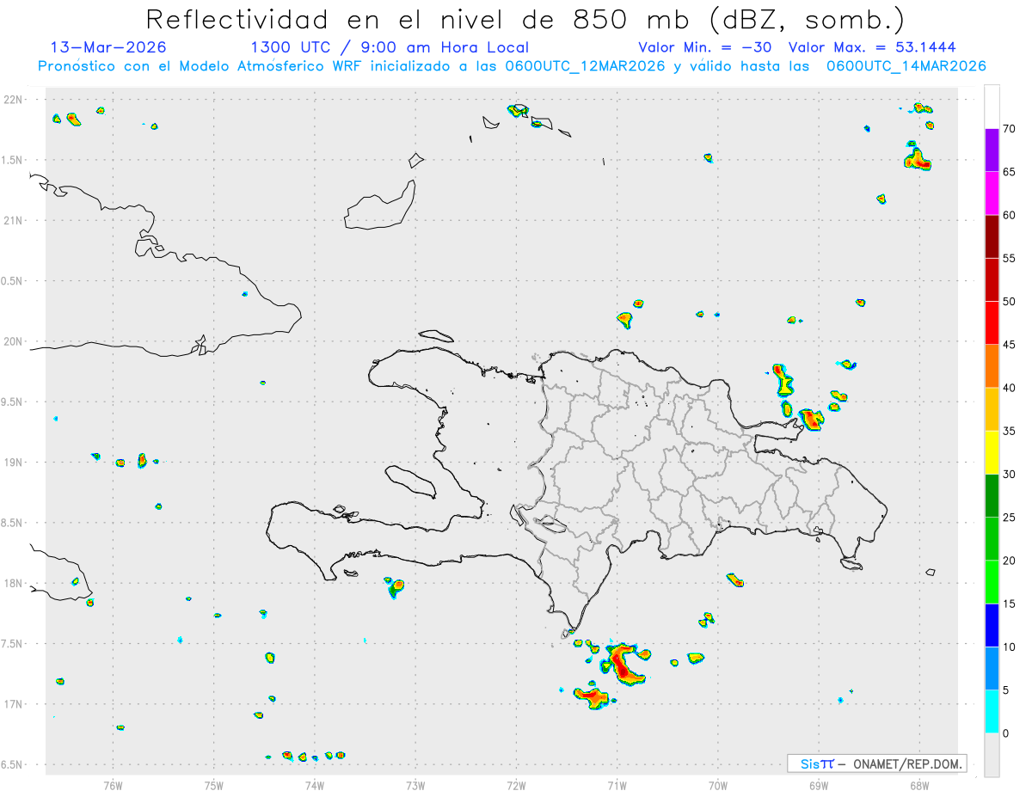Click the colorbar value '20'

coord(1010,561)
